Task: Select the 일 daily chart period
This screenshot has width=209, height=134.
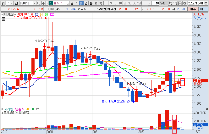Action: 72,3
